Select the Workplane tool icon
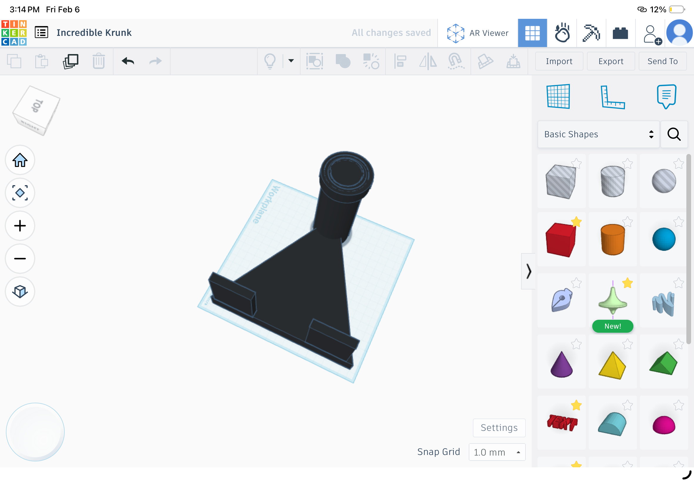The image size is (694, 482). pos(558,96)
